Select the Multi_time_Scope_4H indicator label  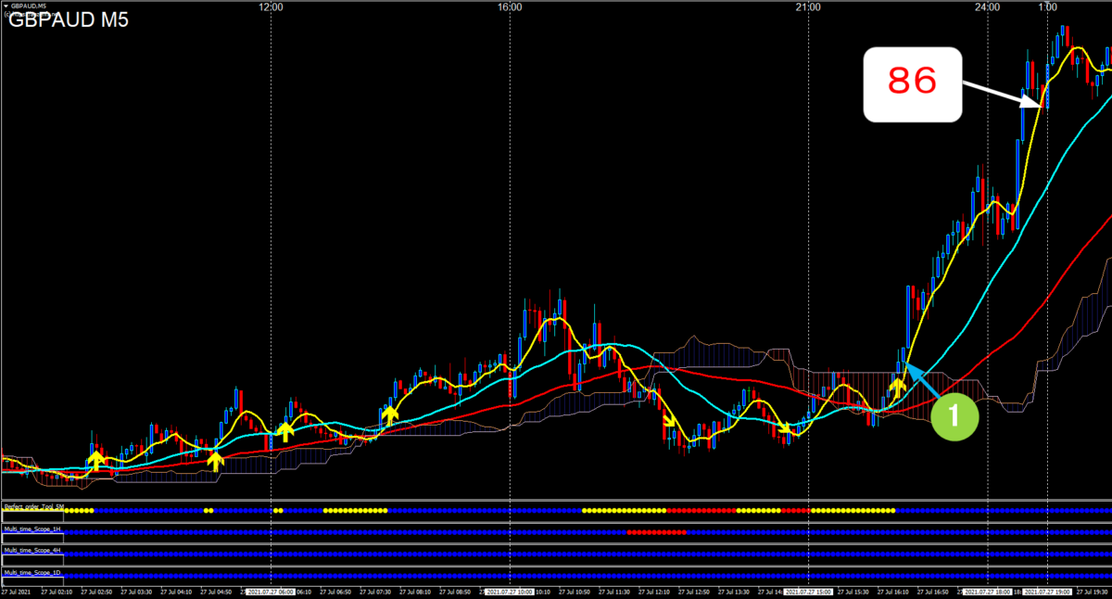[x=32, y=550]
